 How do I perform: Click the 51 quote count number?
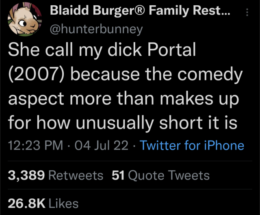117,176
